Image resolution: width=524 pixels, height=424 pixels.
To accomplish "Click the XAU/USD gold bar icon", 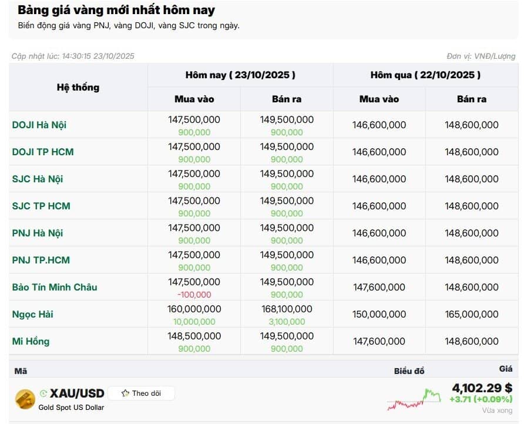I will tap(25, 399).
